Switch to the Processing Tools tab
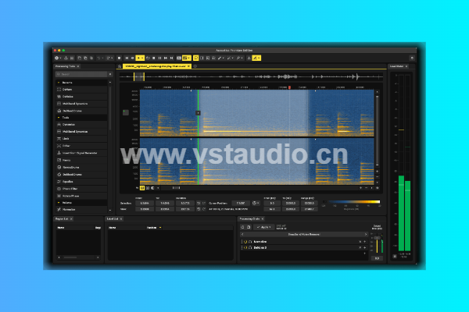Screen dimensions: 469x312 coord(65,66)
